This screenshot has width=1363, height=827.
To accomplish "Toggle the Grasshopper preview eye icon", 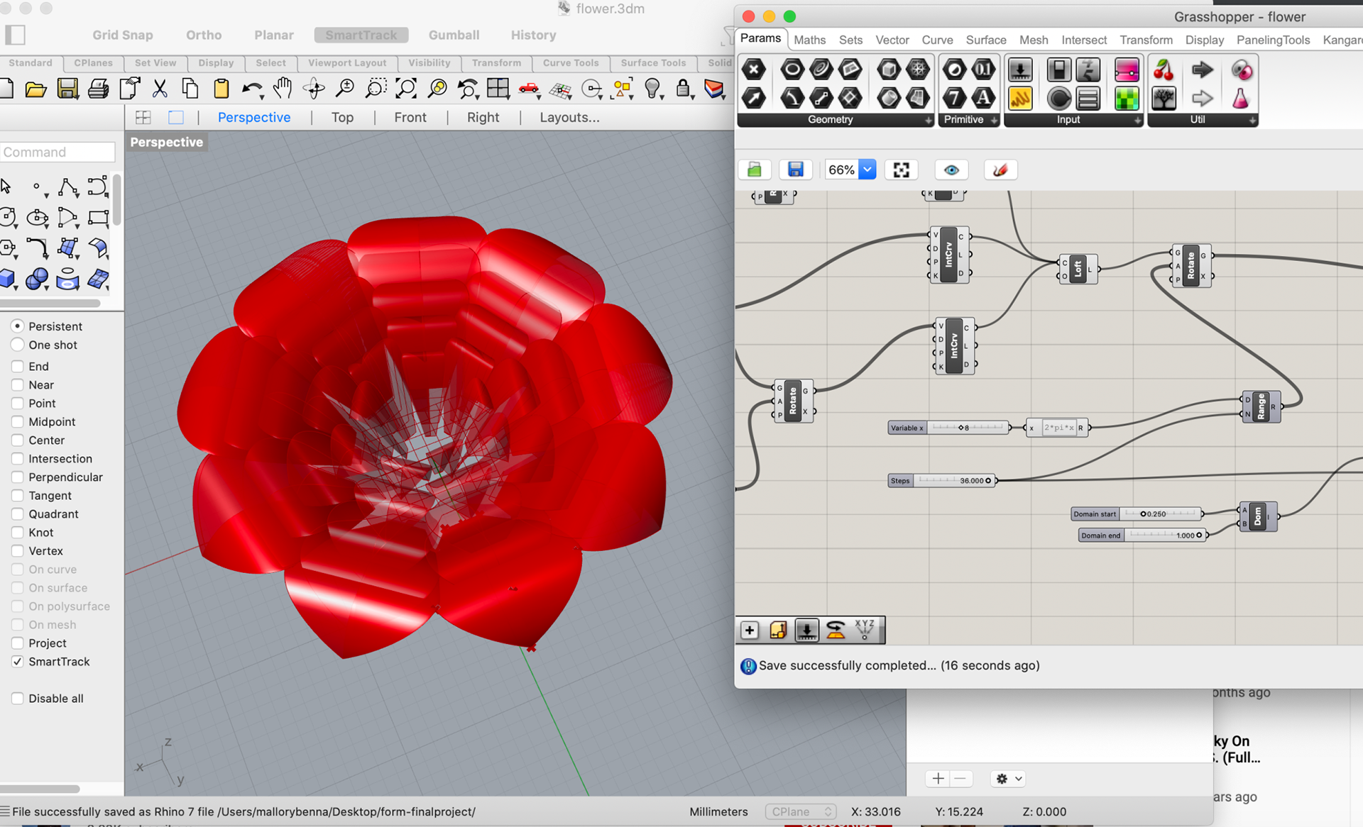I will (x=951, y=170).
